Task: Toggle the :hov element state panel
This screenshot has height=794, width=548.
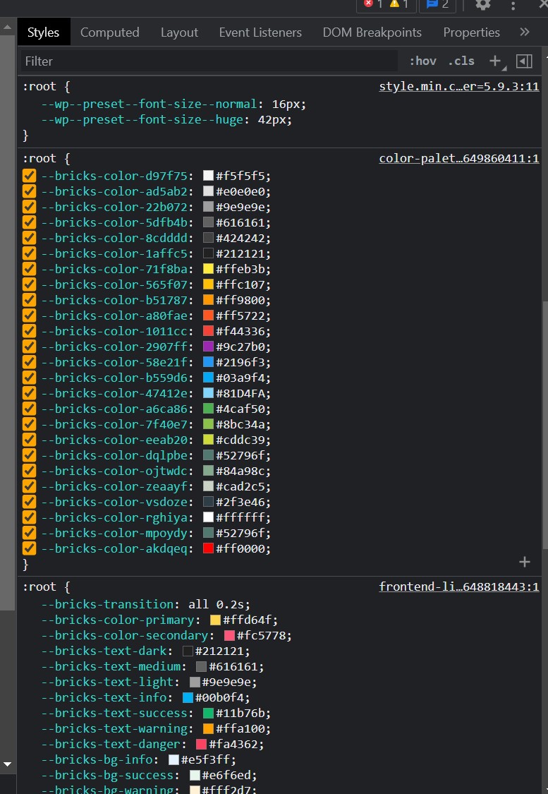Action: 423,61
